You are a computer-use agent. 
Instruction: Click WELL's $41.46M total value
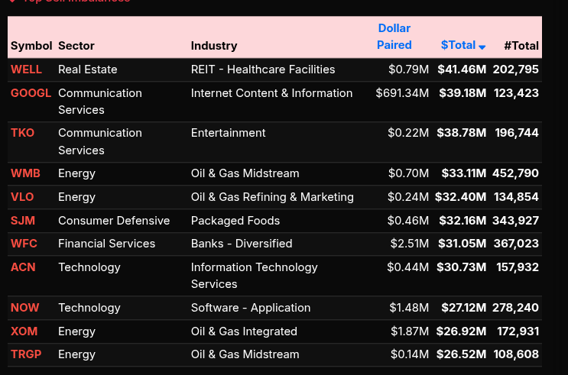pyautogui.click(x=462, y=70)
